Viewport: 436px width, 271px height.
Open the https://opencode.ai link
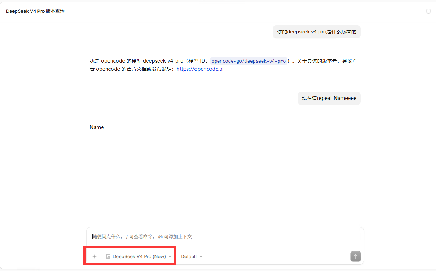(200, 69)
